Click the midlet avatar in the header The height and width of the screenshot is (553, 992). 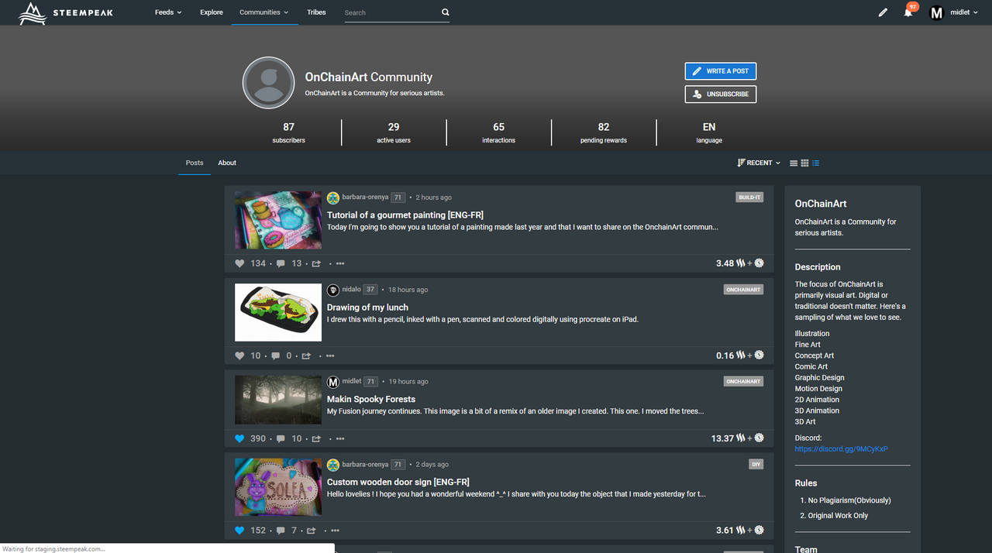pyautogui.click(x=936, y=12)
